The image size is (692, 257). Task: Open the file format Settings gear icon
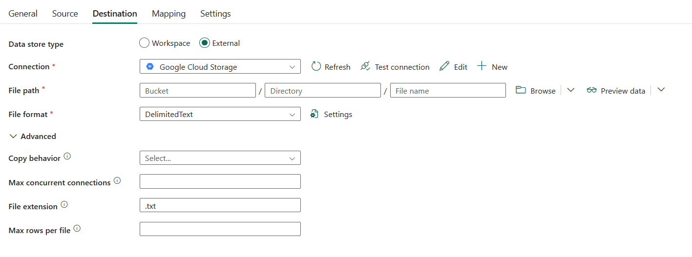click(x=315, y=114)
